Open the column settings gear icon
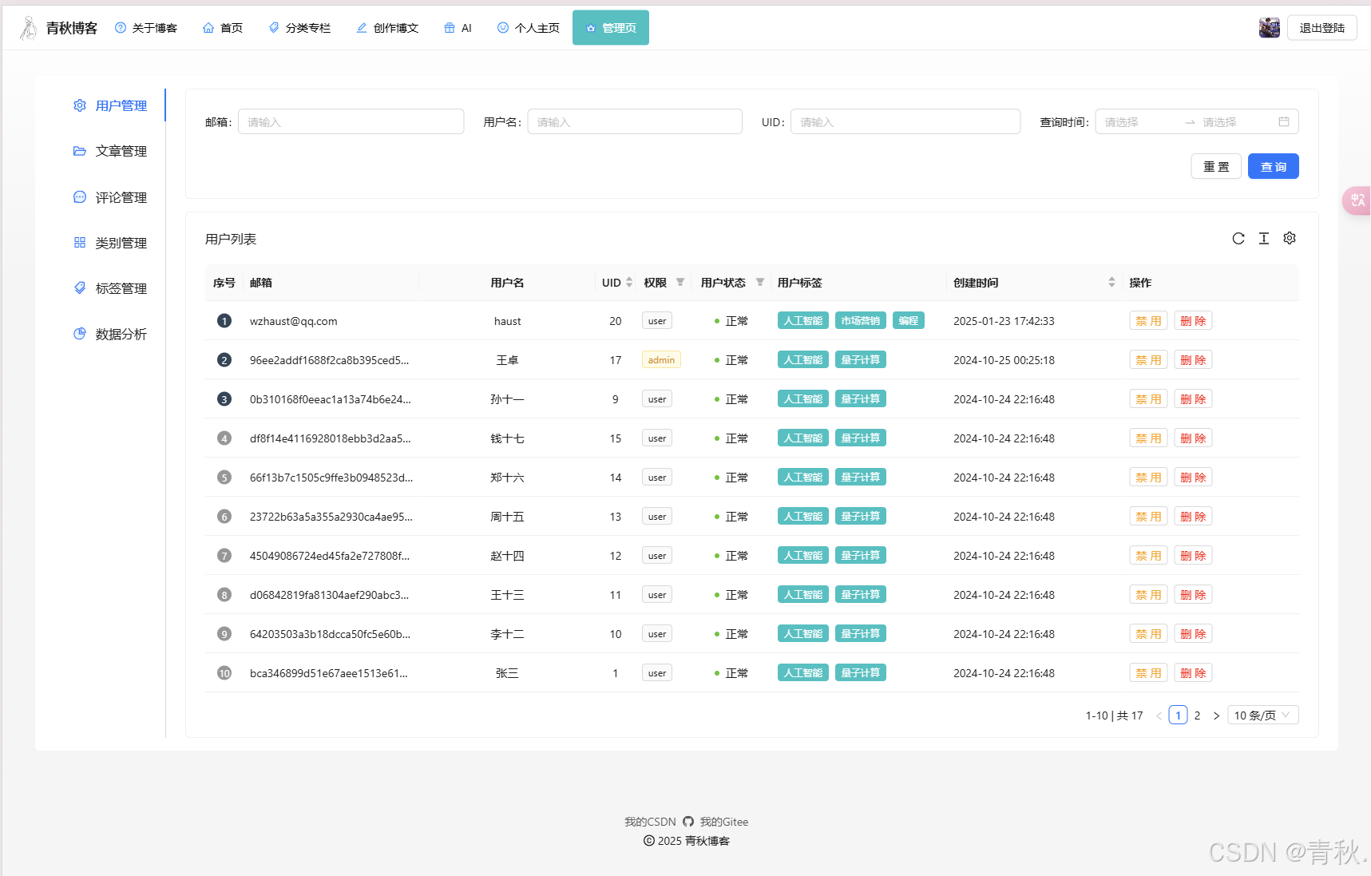This screenshot has width=1371, height=876. (1289, 239)
